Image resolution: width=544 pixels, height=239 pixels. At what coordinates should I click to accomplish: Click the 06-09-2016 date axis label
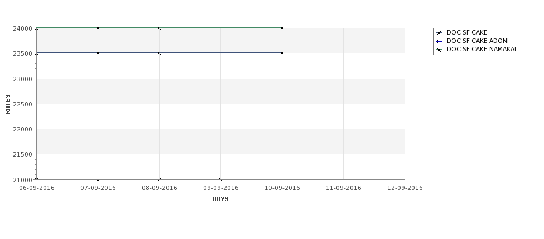tap(37, 188)
